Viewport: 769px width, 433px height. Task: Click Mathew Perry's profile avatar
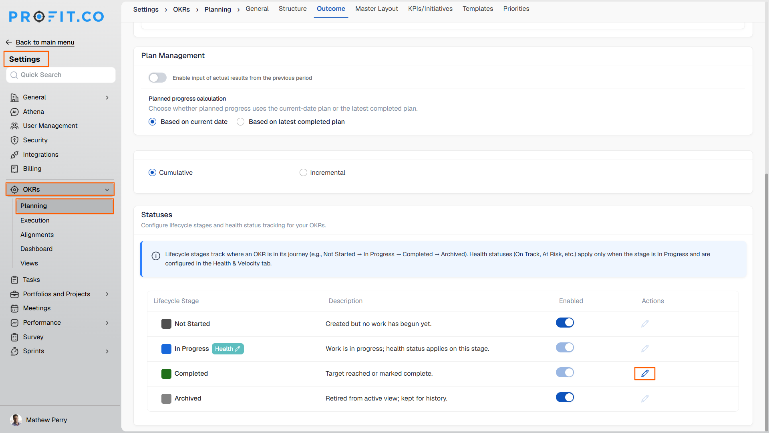(16, 420)
